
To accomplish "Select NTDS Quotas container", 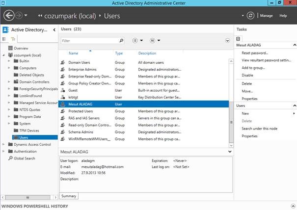I will (x=29, y=110).
